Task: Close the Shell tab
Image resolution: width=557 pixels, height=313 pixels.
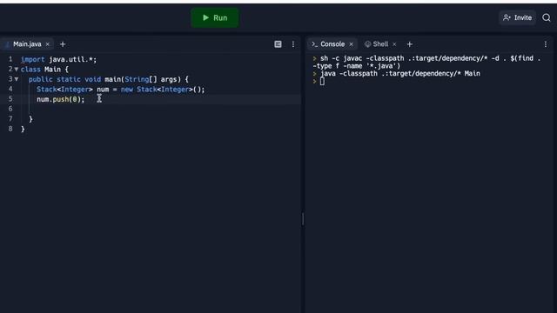Action: click(394, 44)
